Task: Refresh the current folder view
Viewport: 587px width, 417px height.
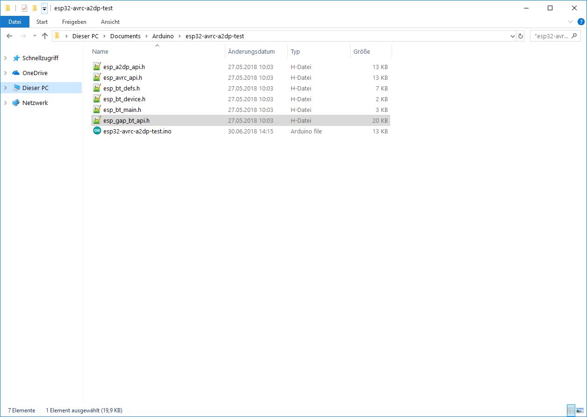Action: click(x=521, y=36)
